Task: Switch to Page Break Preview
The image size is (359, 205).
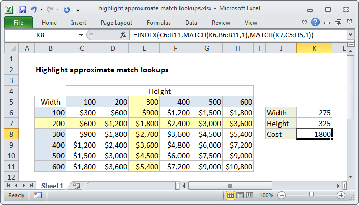Action: [x=250, y=195]
